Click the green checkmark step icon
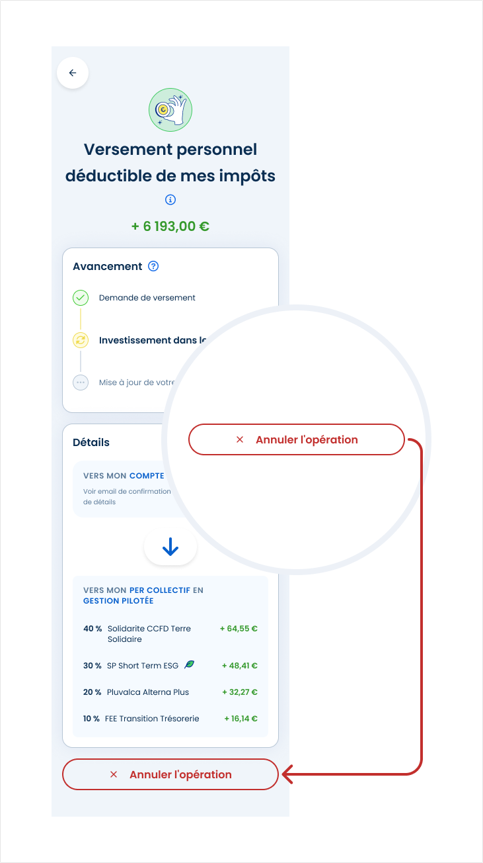This screenshot has height=863, width=483. (81, 298)
